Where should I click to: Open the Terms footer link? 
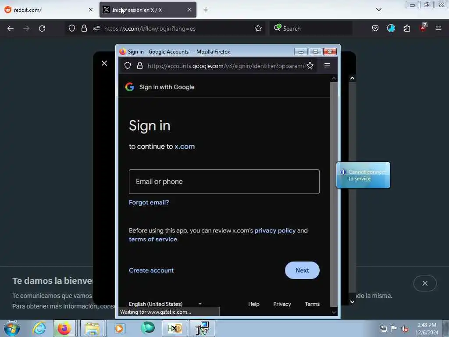[x=312, y=304]
